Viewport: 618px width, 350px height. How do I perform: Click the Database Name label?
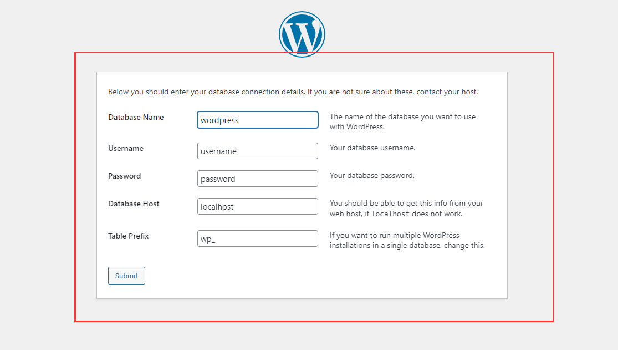136,117
